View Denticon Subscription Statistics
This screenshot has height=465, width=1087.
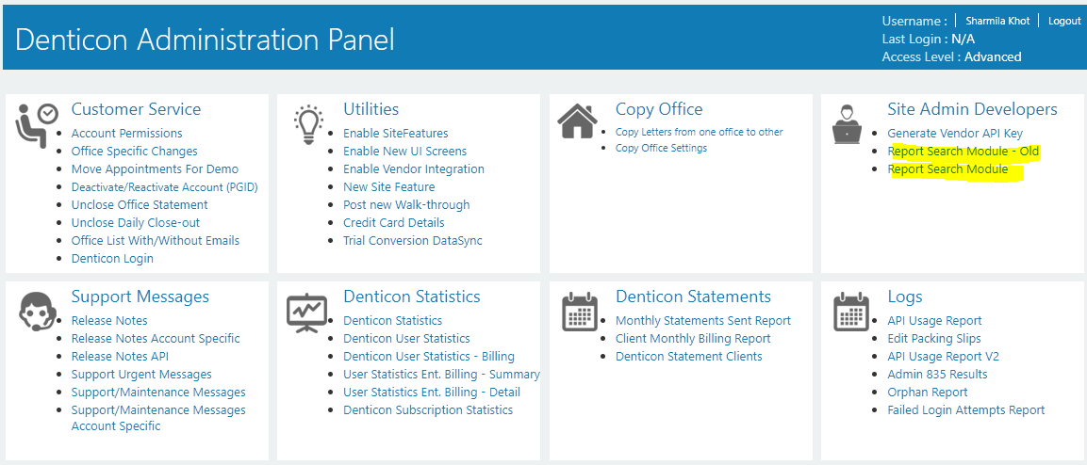pyautogui.click(x=428, y=409)
